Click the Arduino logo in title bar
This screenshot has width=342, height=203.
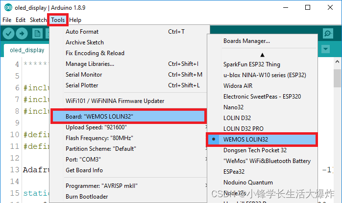coord(8,8)
